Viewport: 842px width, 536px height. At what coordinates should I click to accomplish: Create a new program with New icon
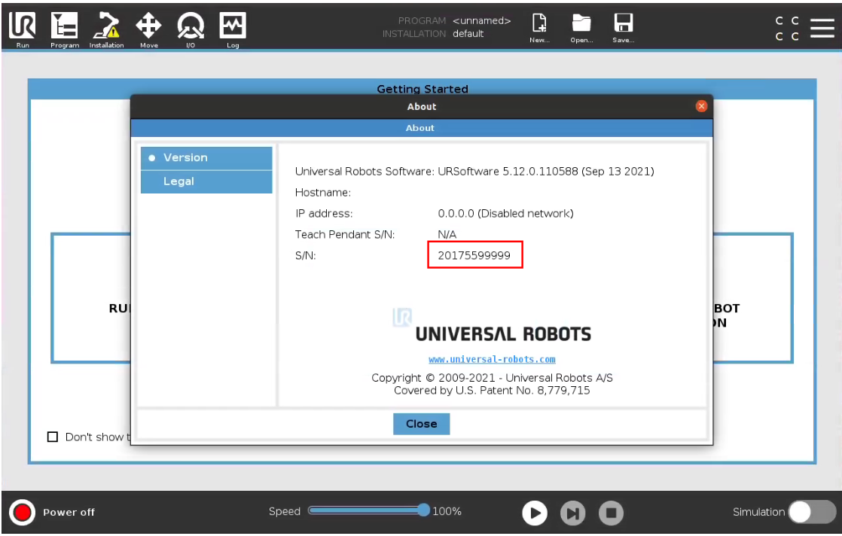click(539, 28)
